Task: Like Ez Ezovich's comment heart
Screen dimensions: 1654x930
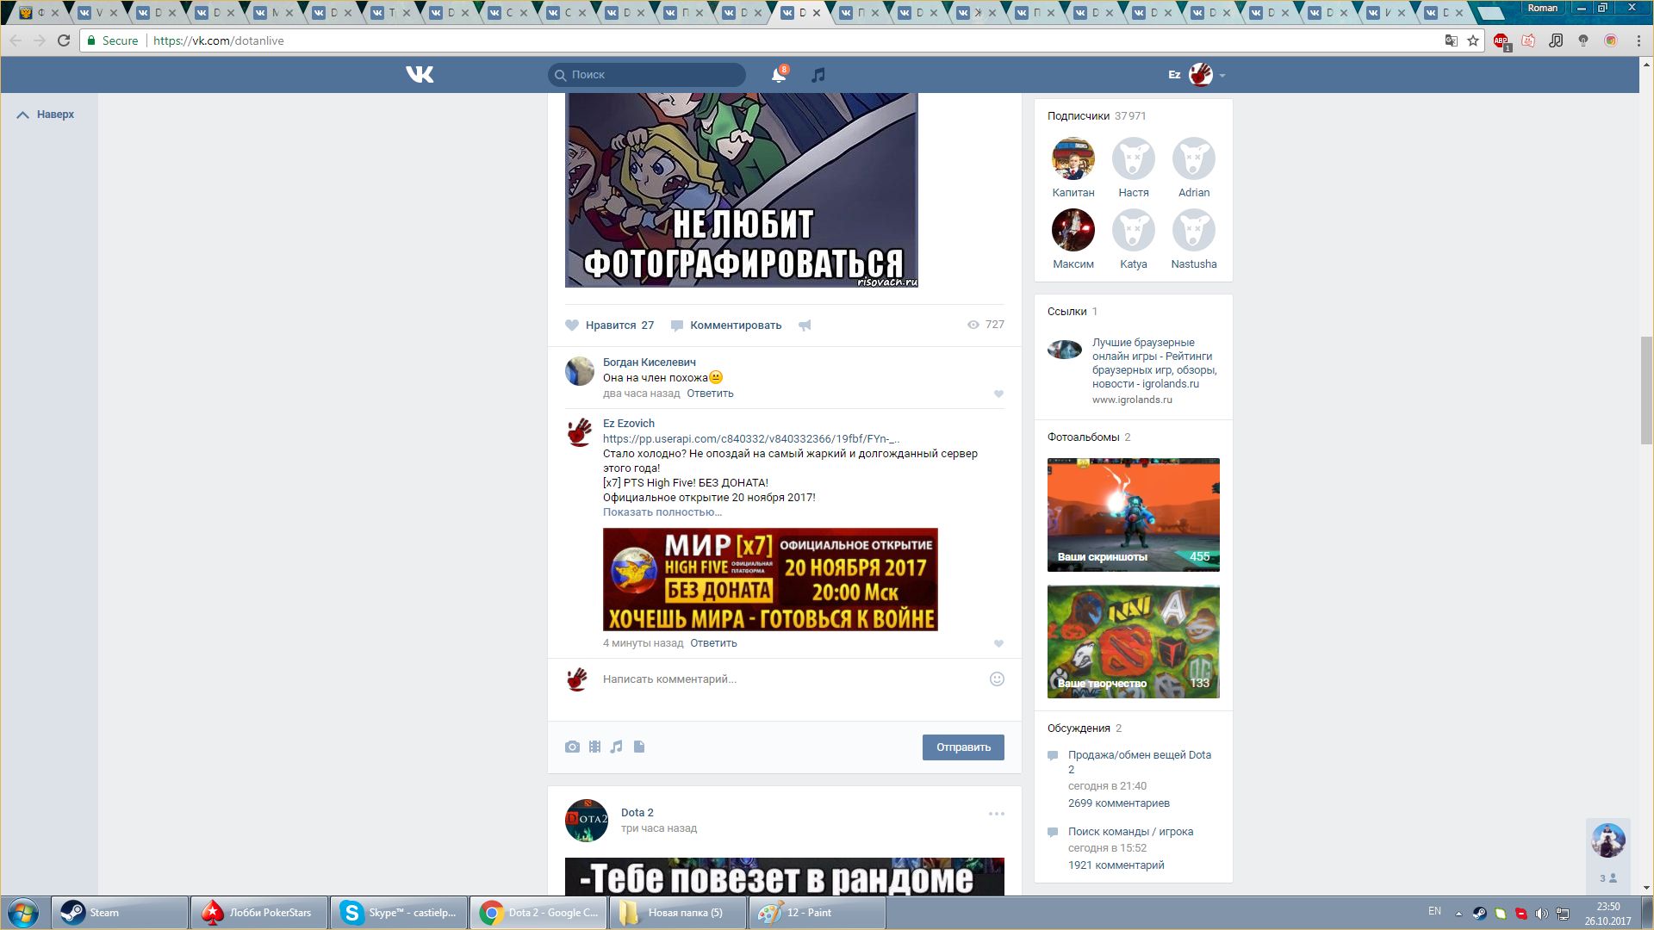Action: tap(998, 643)
